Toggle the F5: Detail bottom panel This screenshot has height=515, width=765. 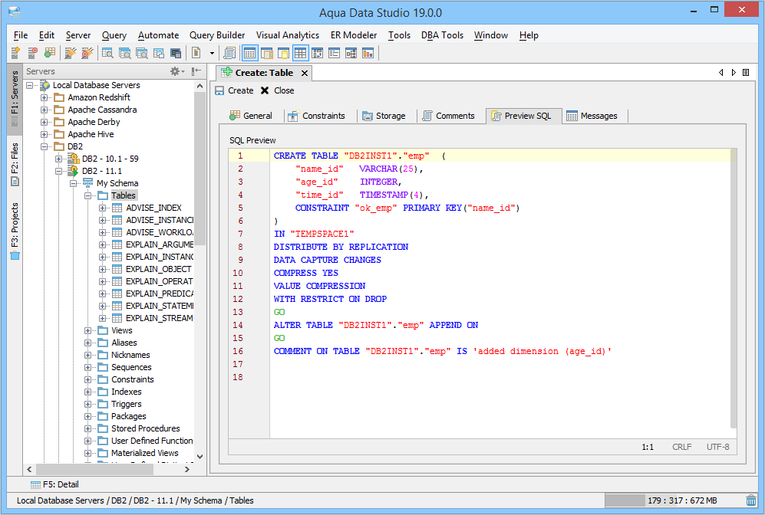click(x=54, y=484)
